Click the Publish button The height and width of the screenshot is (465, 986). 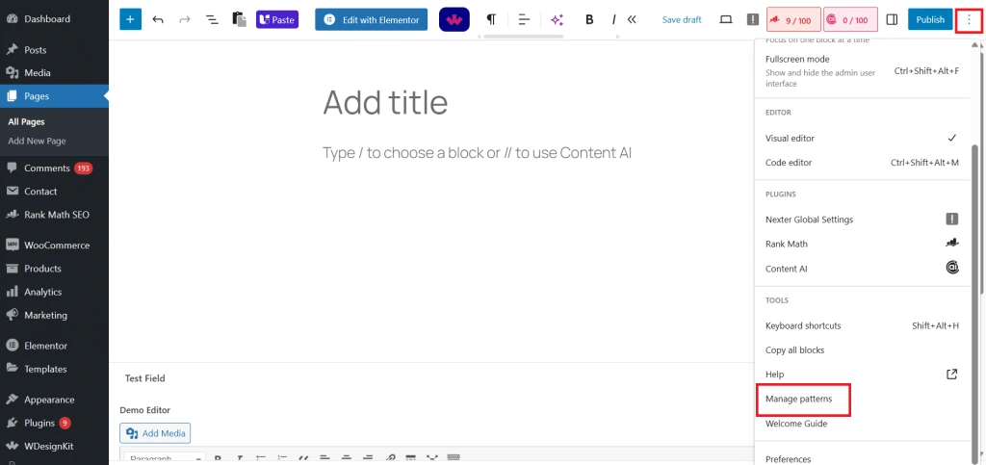tap(930, 19)
